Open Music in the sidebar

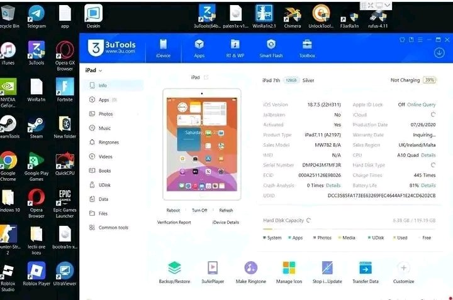(113, 128)
